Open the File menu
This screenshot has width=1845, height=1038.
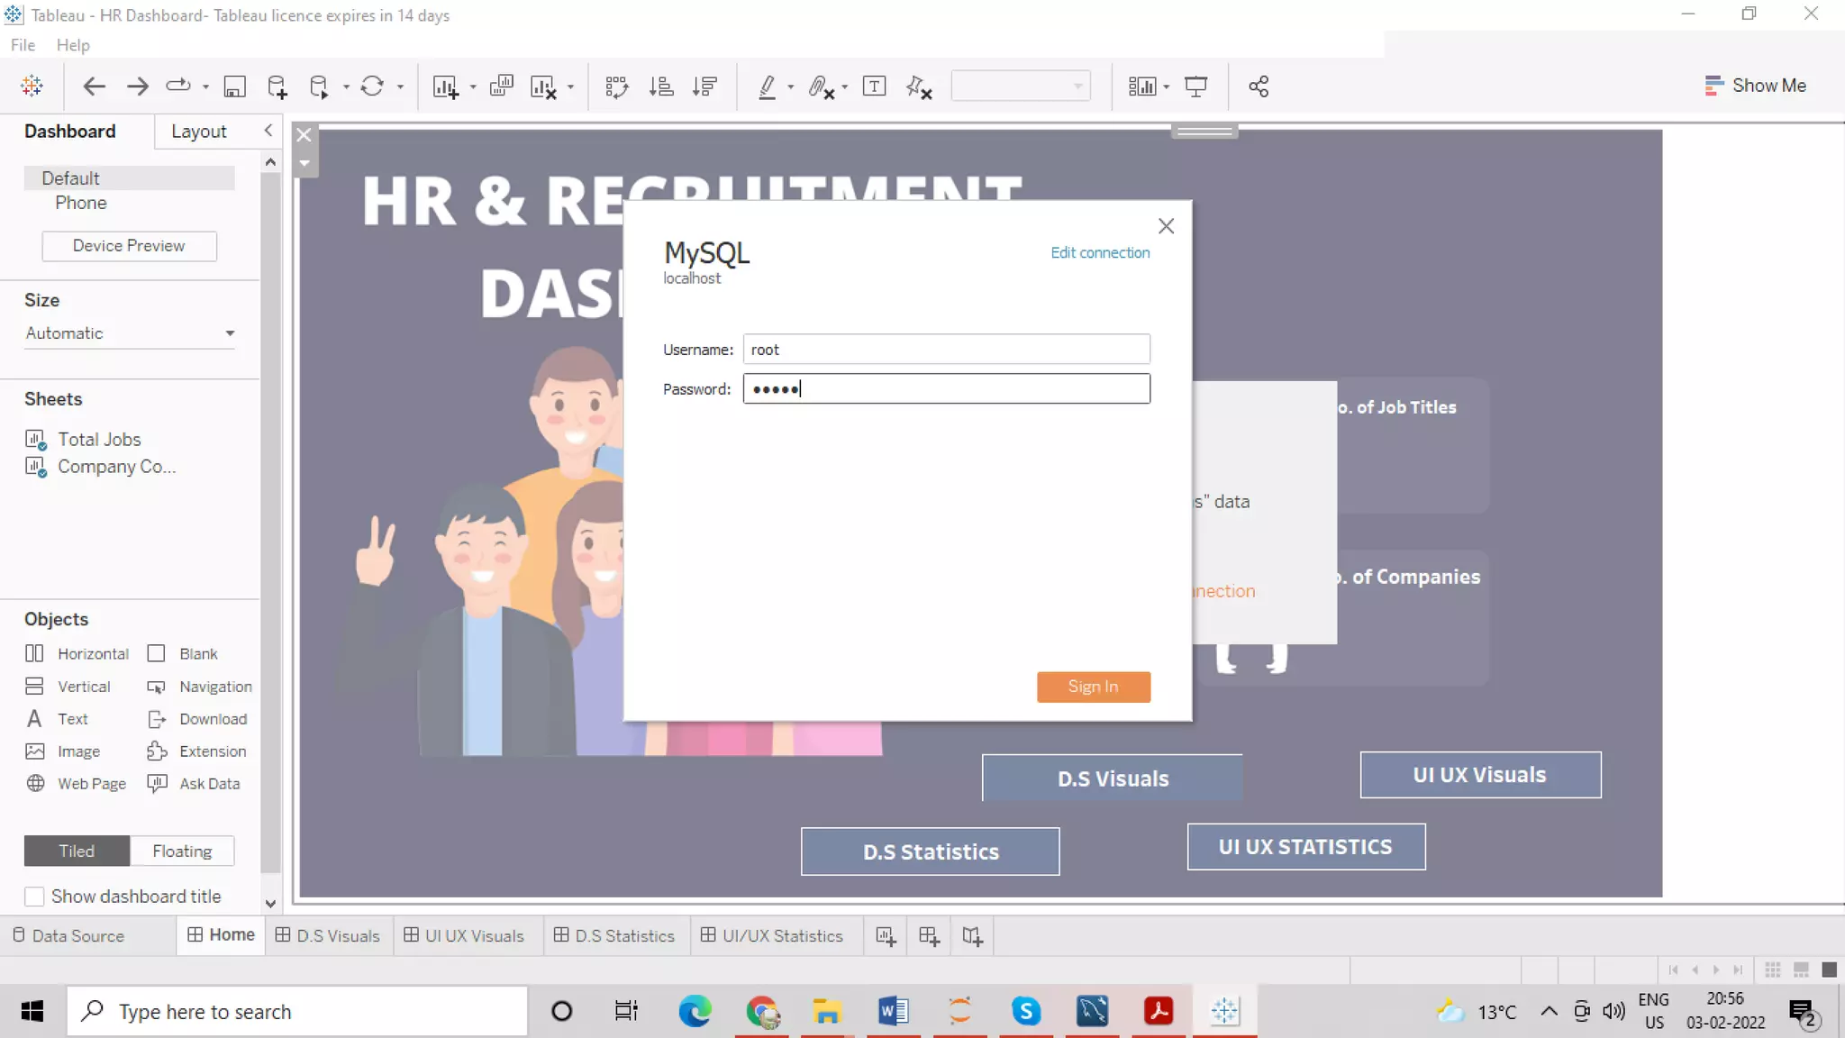(x=23, y=45)
